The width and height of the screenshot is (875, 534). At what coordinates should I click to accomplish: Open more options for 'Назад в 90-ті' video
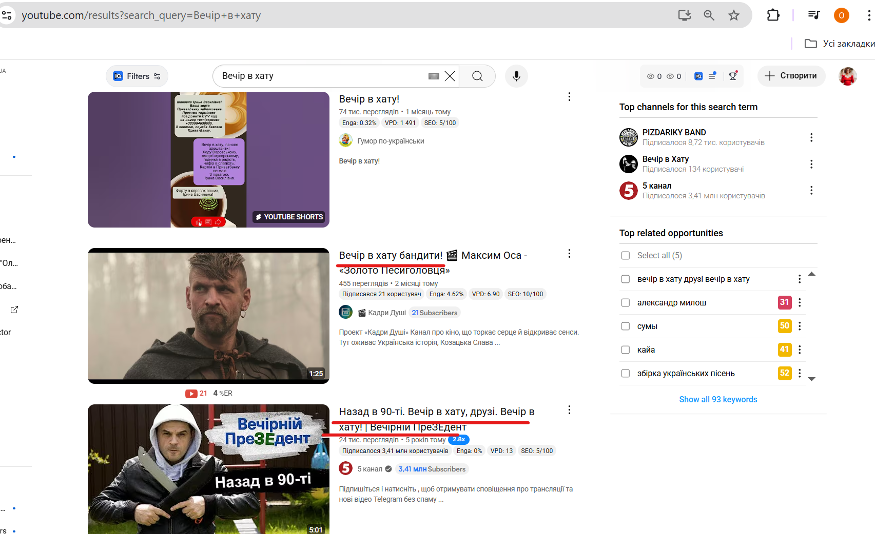(569, 410)
